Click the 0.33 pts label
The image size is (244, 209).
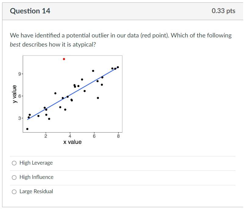(223, 11)
